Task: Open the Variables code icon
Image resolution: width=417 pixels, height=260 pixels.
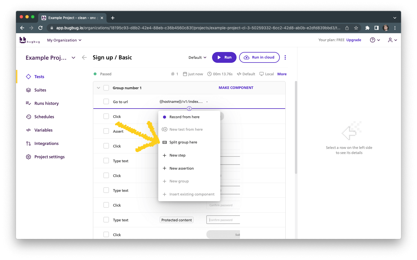Action: point(28,130)
